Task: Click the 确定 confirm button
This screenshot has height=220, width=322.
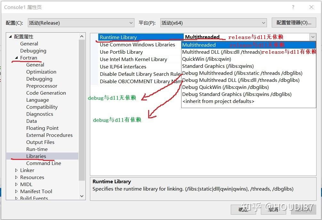Action: point(243,210)
